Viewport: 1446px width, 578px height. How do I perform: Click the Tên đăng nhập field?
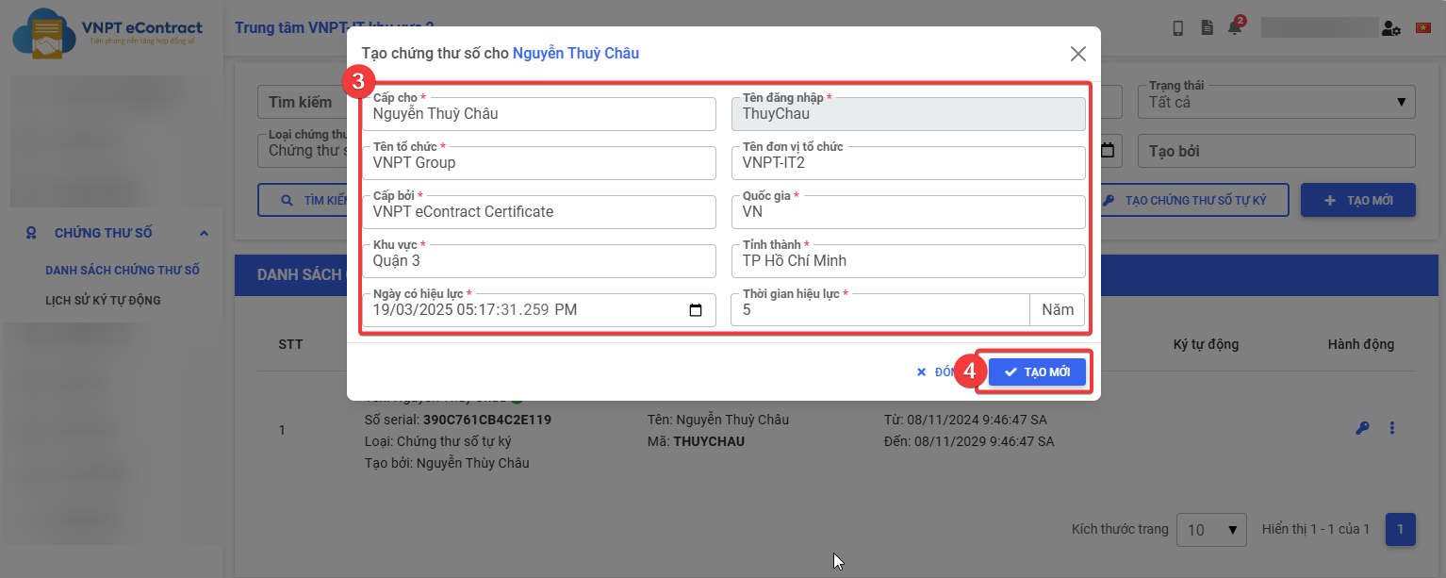click(x=908, y=114)
